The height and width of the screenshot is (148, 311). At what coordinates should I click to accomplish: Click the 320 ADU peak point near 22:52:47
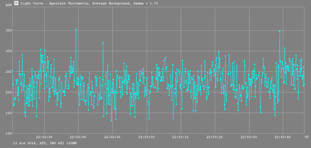coord(103,43)
